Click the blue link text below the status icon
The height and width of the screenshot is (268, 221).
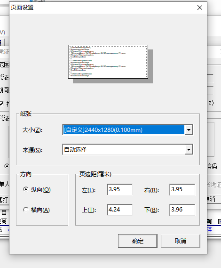click(x=210, y=229)
